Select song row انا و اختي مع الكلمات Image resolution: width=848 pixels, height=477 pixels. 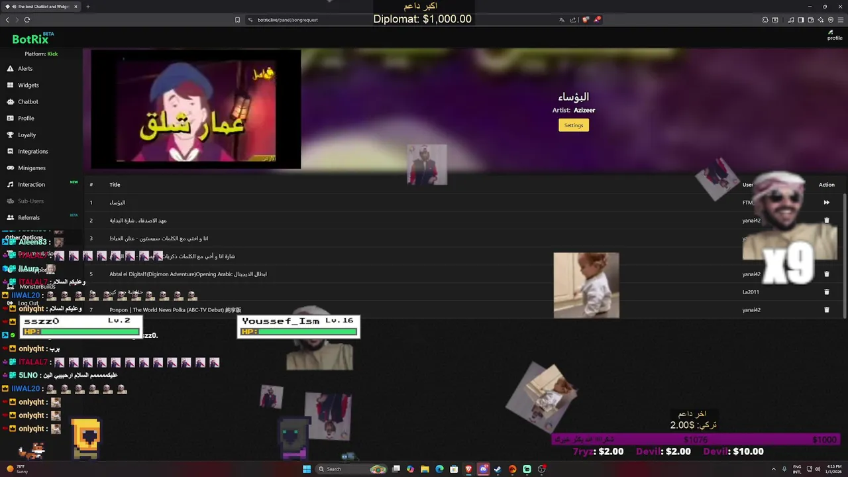464,238
